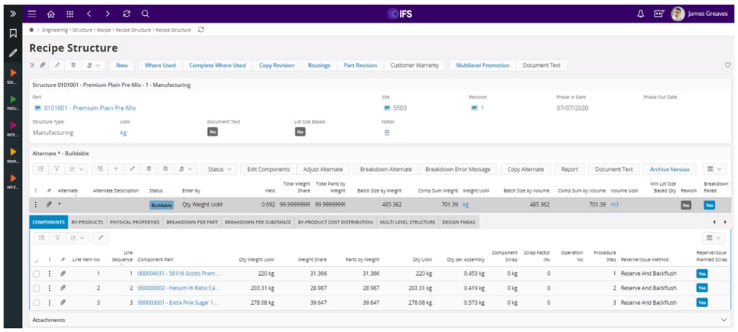Expand the Attachments section chevron
This screenshot has width=738, height=332.
point(724,319)
